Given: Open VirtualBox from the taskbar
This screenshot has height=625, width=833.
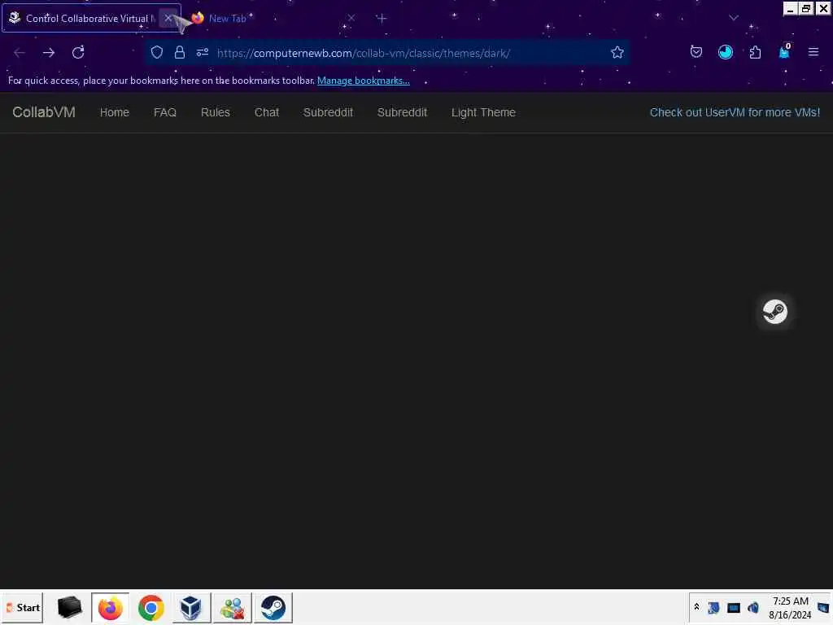Looking at the screenshot, I should [x=191, y=607].
